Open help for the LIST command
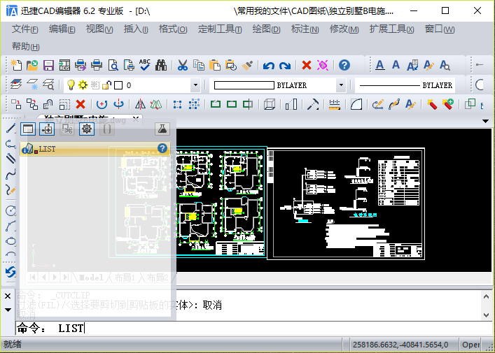The height and width of the screenshot is (353, 495). 162,148
